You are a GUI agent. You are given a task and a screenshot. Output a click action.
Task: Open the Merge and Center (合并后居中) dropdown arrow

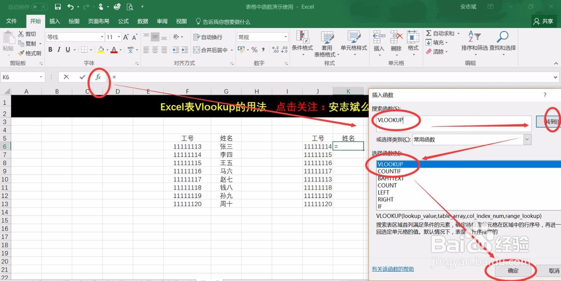232,50
